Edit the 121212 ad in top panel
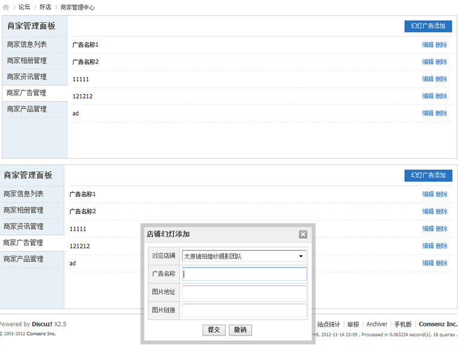 [428, 96]
